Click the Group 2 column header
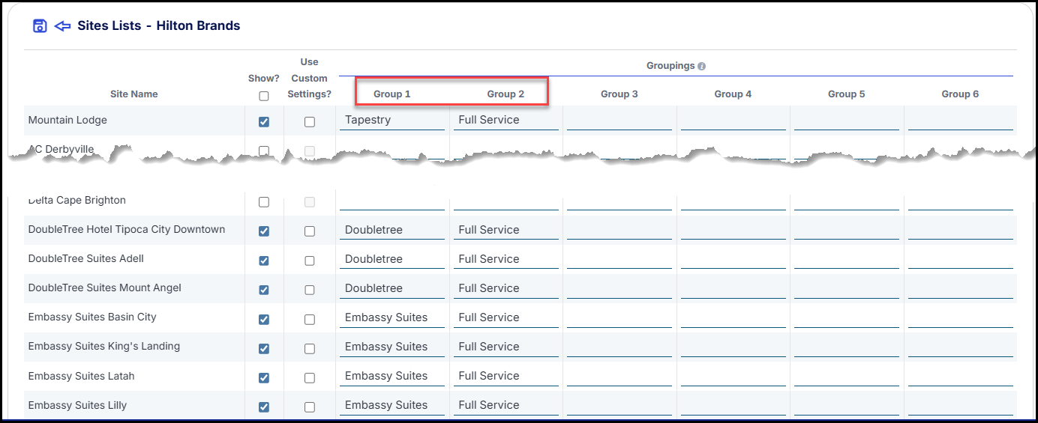1038x423 pixels. coord(506,94)
